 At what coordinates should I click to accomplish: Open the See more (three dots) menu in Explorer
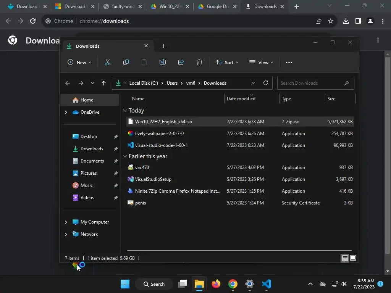289,63
